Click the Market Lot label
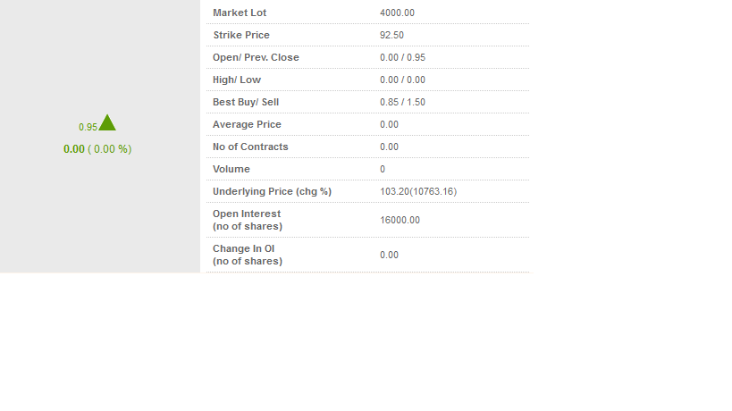732x411 pixels. click(x=240, y=13)
